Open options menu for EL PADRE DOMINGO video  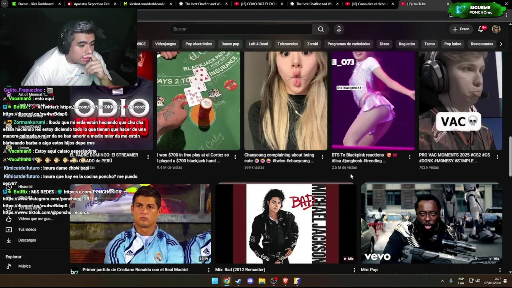click(x=148, y=157)
